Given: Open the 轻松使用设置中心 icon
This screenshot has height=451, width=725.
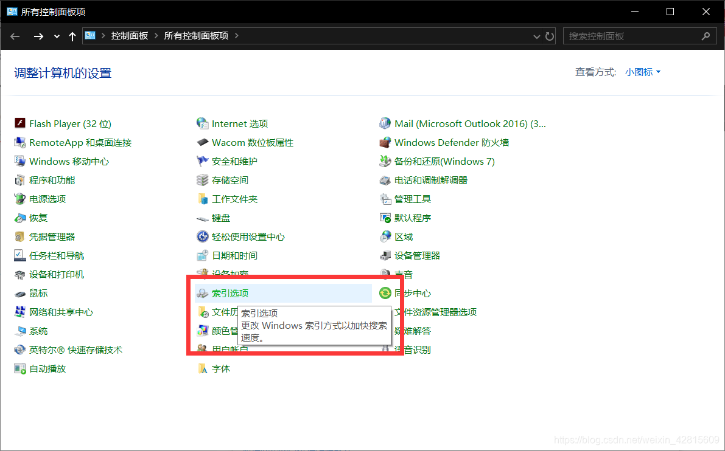Looking at the screenshot, I should point(202,237).
